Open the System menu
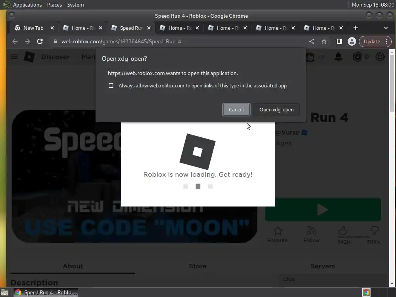Viewport: 396px width, 297px height. [x=75, y=5]
